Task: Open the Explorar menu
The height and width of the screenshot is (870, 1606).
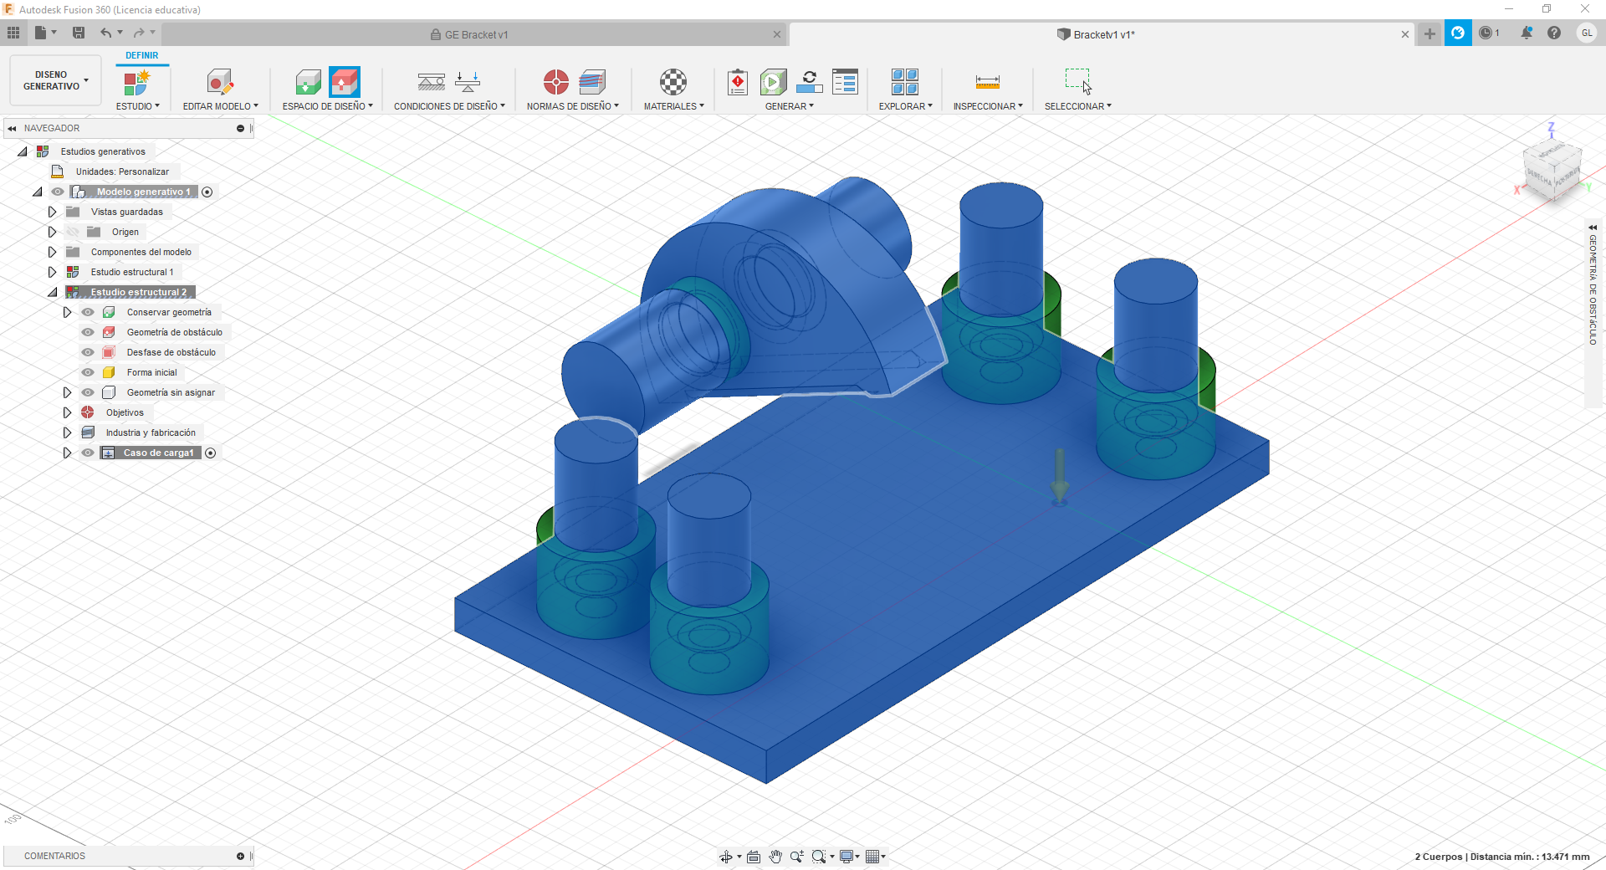Action: (x=905, y=106)
